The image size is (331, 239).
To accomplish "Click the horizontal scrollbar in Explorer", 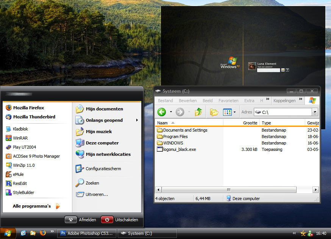I will point(229,190).
